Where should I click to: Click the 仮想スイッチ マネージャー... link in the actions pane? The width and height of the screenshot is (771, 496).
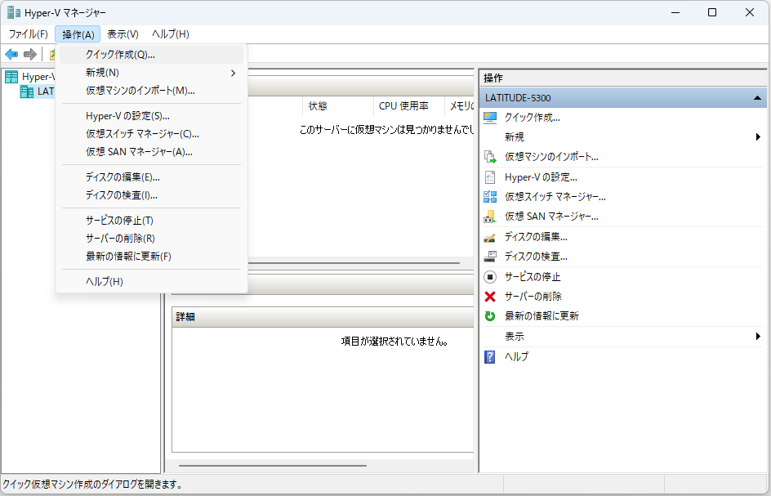tap(555, 197)
